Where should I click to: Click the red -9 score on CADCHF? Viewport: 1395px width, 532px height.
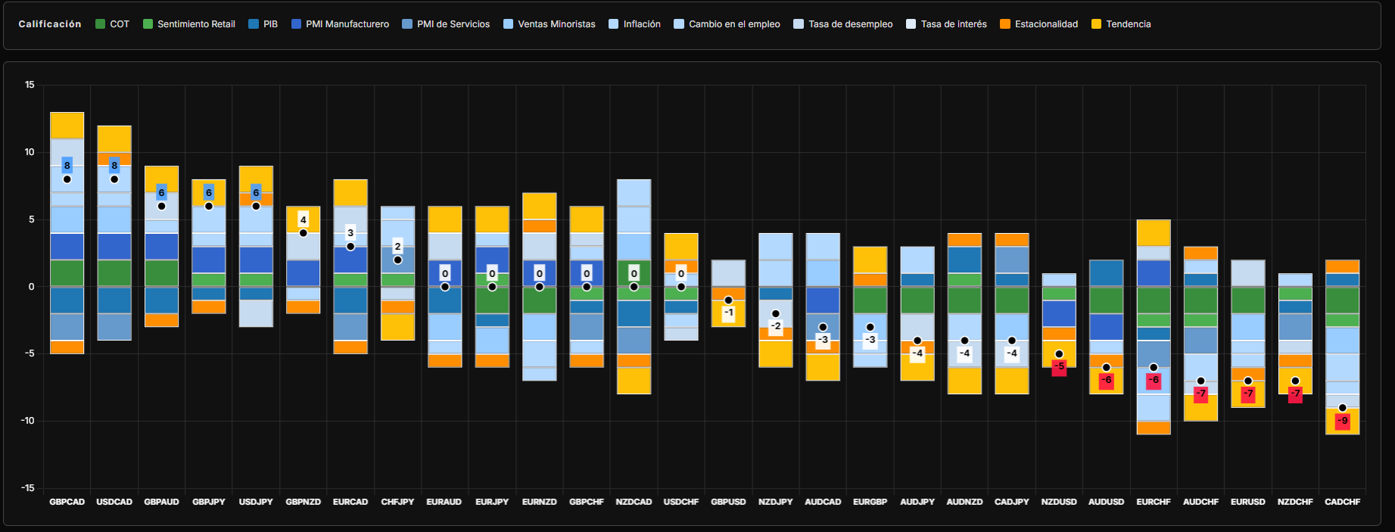(1342, 421)
